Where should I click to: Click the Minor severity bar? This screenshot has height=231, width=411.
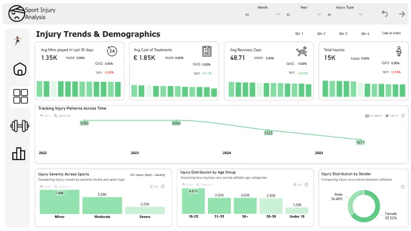pos(59,202)
